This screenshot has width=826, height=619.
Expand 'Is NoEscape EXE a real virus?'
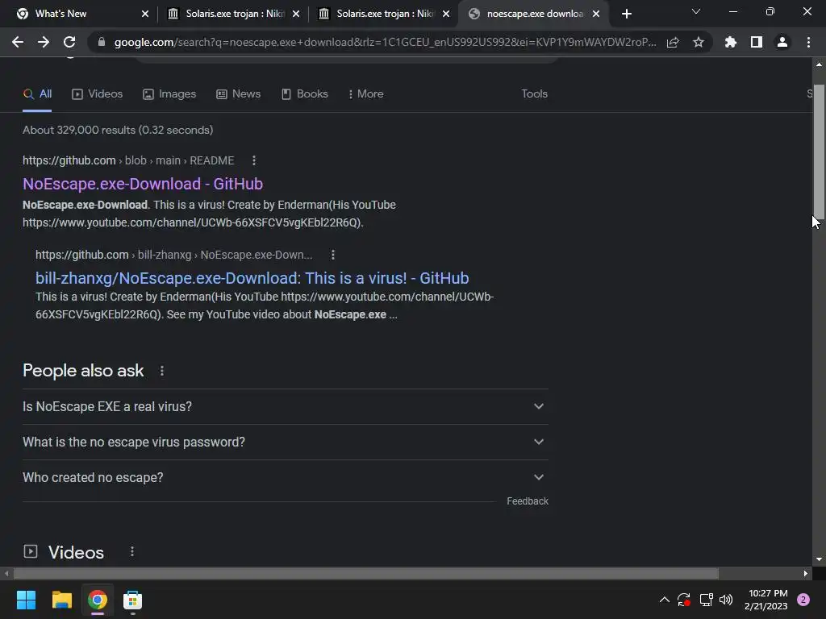pos(285,406)
